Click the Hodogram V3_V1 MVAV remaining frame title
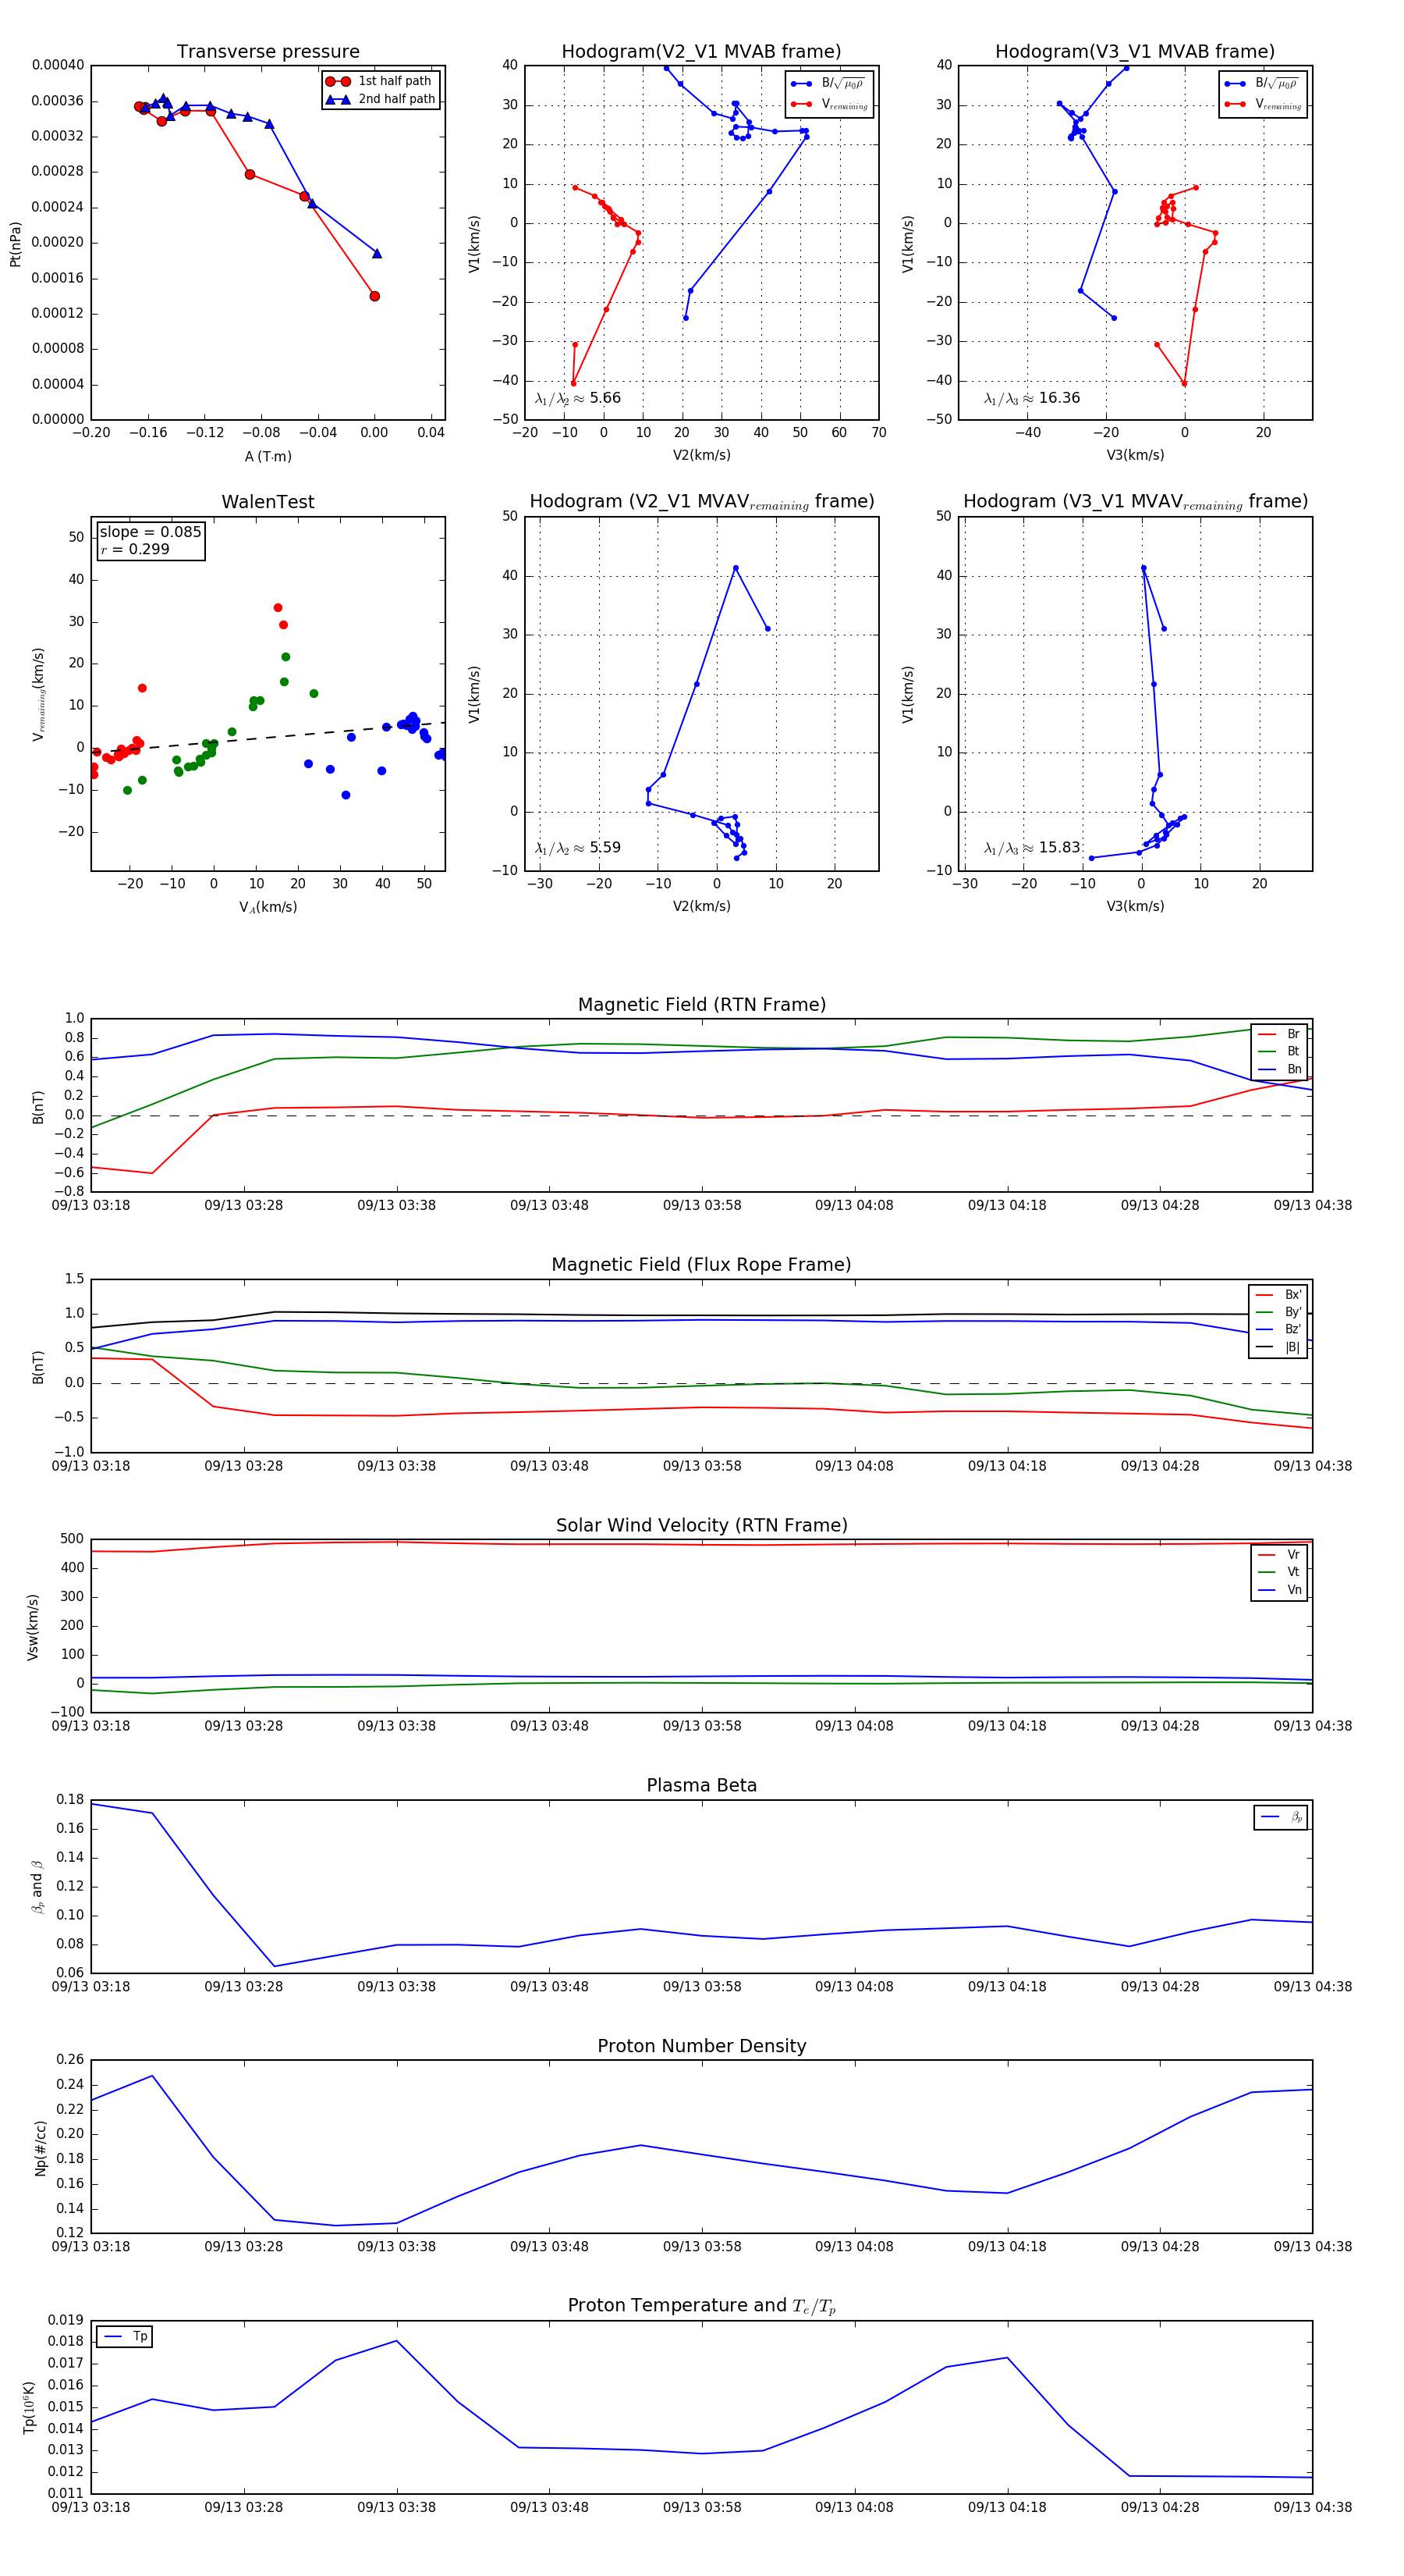This screenshot has width=1404, height=2576. click(x=1135, y=502)
